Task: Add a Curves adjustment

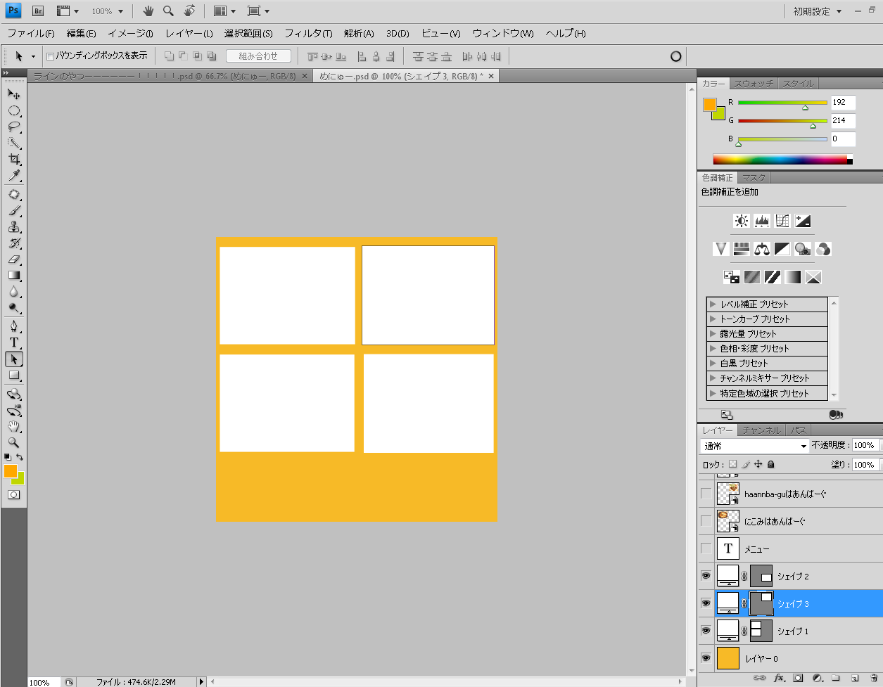Action: pyautogui.click(x=782, y=221)
